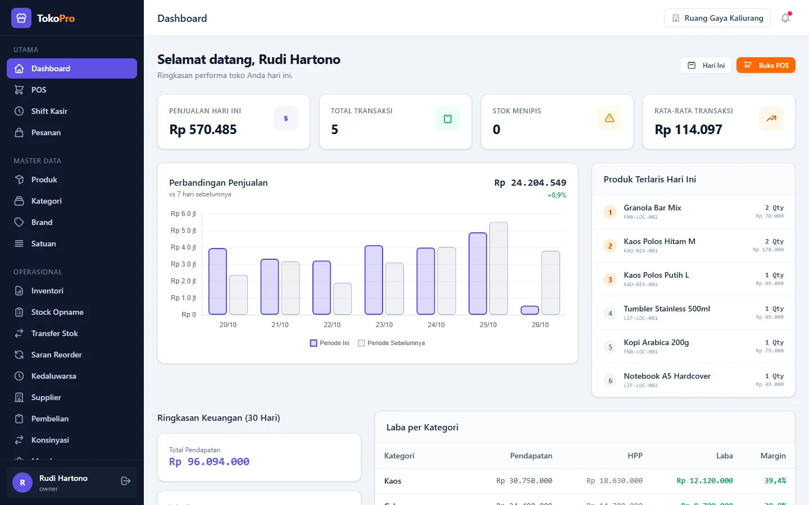
Task: Click the TokoPro logo icon
Action: coord(21,18)
